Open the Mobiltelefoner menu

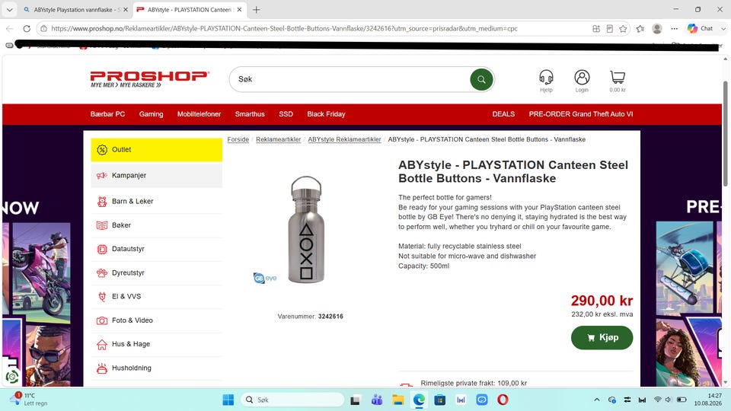pos(199,114)
